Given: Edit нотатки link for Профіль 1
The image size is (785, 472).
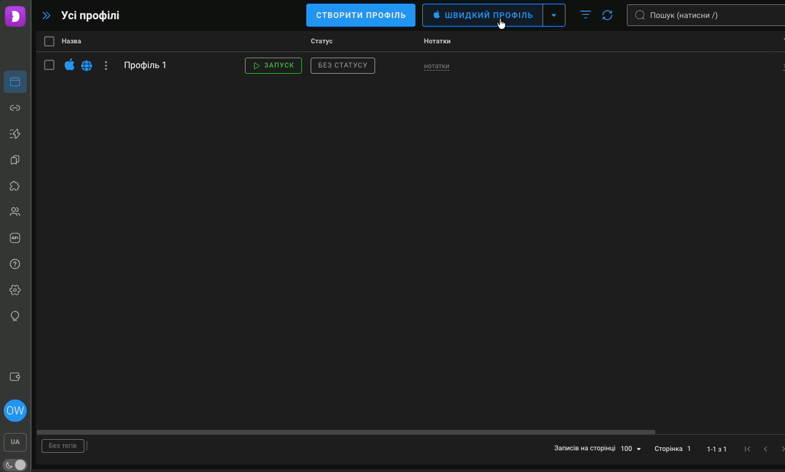Looking at the screenshot, I should coord(437,66).
